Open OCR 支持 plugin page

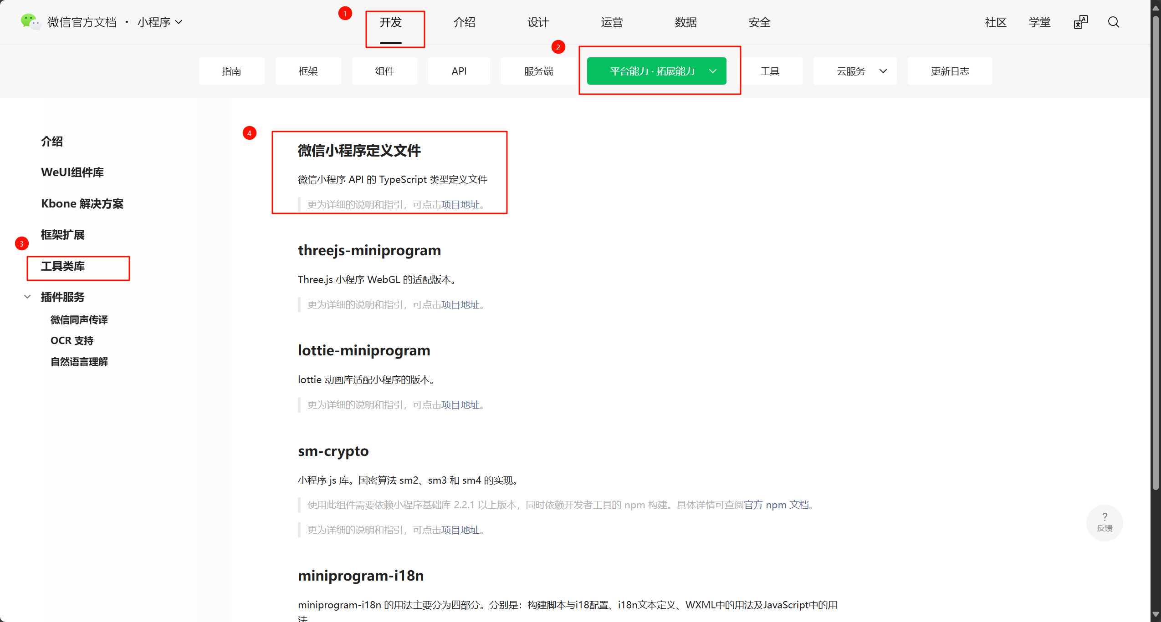(72, 341)
